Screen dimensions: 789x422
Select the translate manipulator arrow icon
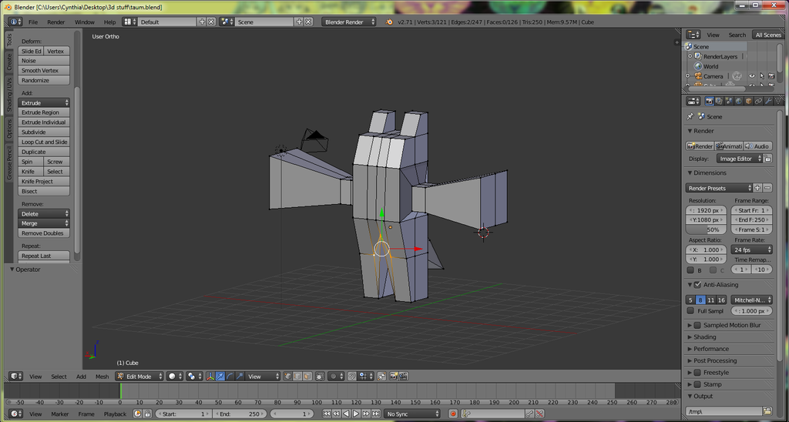point(220,377)
